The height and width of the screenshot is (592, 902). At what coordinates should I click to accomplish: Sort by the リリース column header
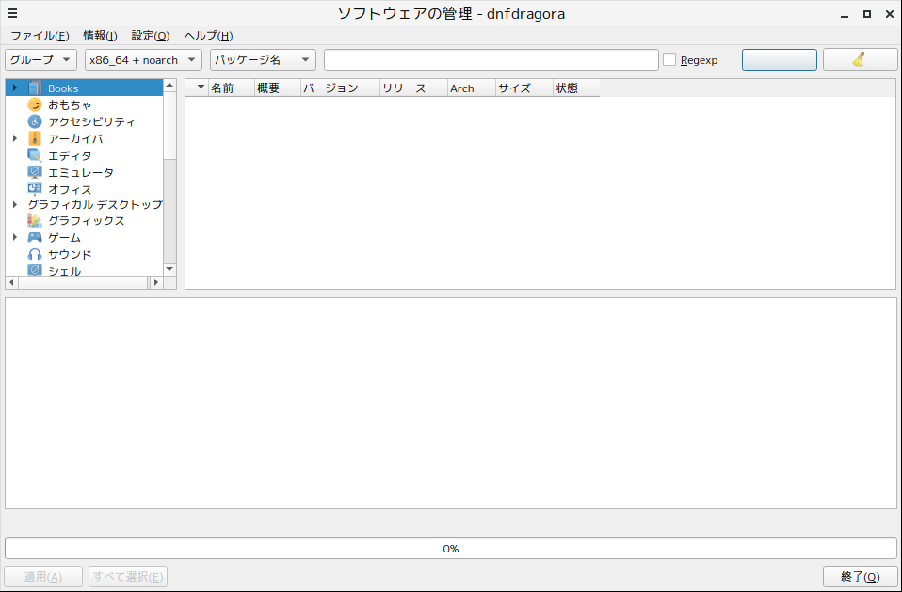tap(413, 88)
